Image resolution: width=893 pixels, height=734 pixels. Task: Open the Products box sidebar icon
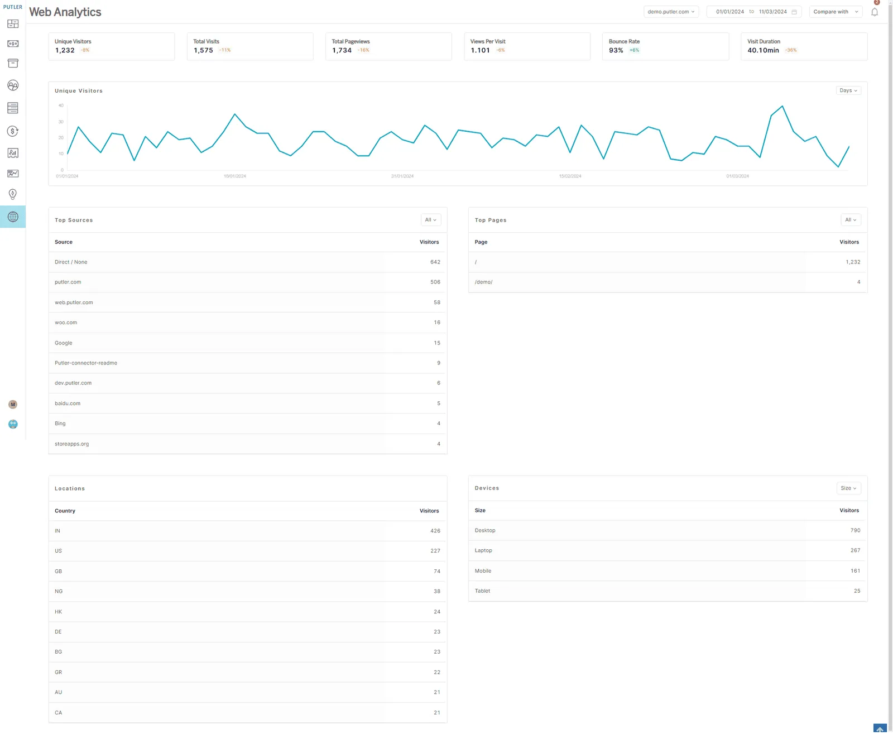(13, 63)
